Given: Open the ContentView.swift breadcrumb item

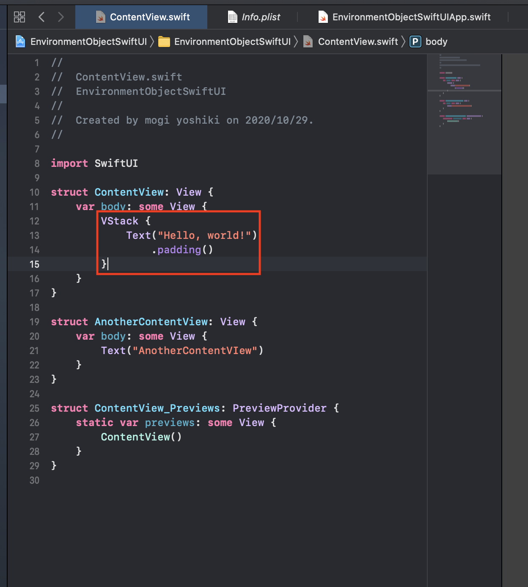Looking at the screenshot, I should point(358,42).
